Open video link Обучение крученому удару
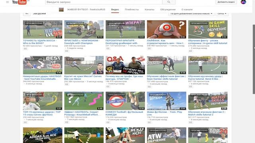The image size is (255, 143). click(205, 77)
